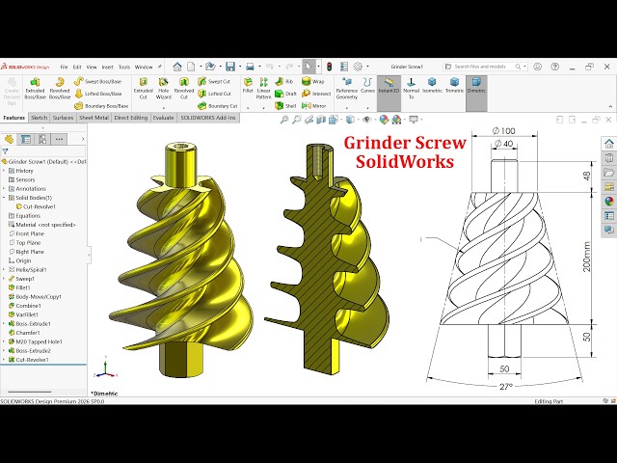617x463 pixels.
Task: Select Swept Cut
Action: point(214,81)
